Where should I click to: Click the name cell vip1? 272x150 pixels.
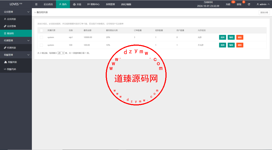pos(71,37)
